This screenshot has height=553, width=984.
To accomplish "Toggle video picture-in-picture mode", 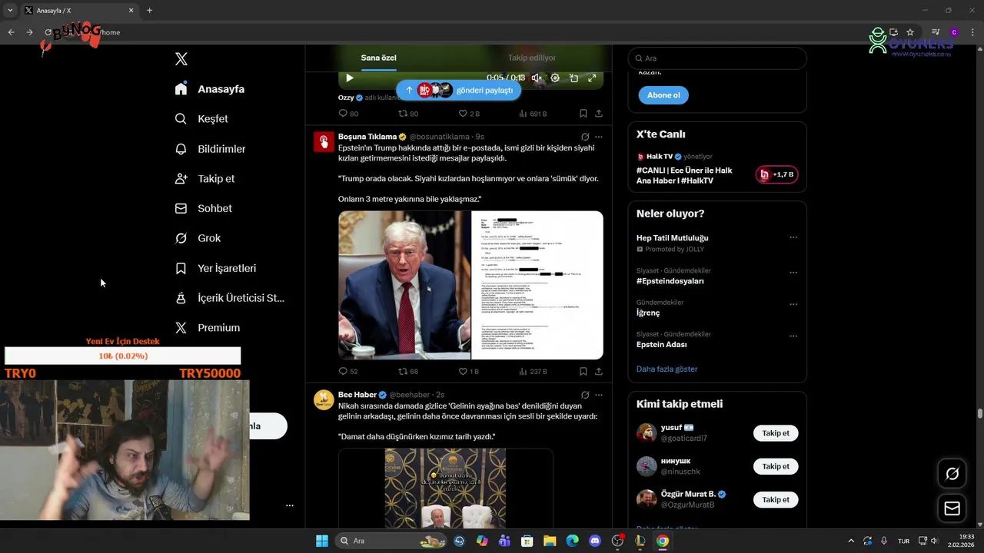I will tap(573, 78).
